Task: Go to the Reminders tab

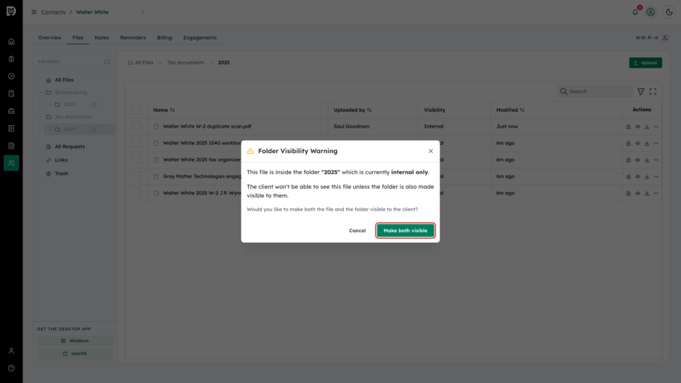Action: pos(133,38)
